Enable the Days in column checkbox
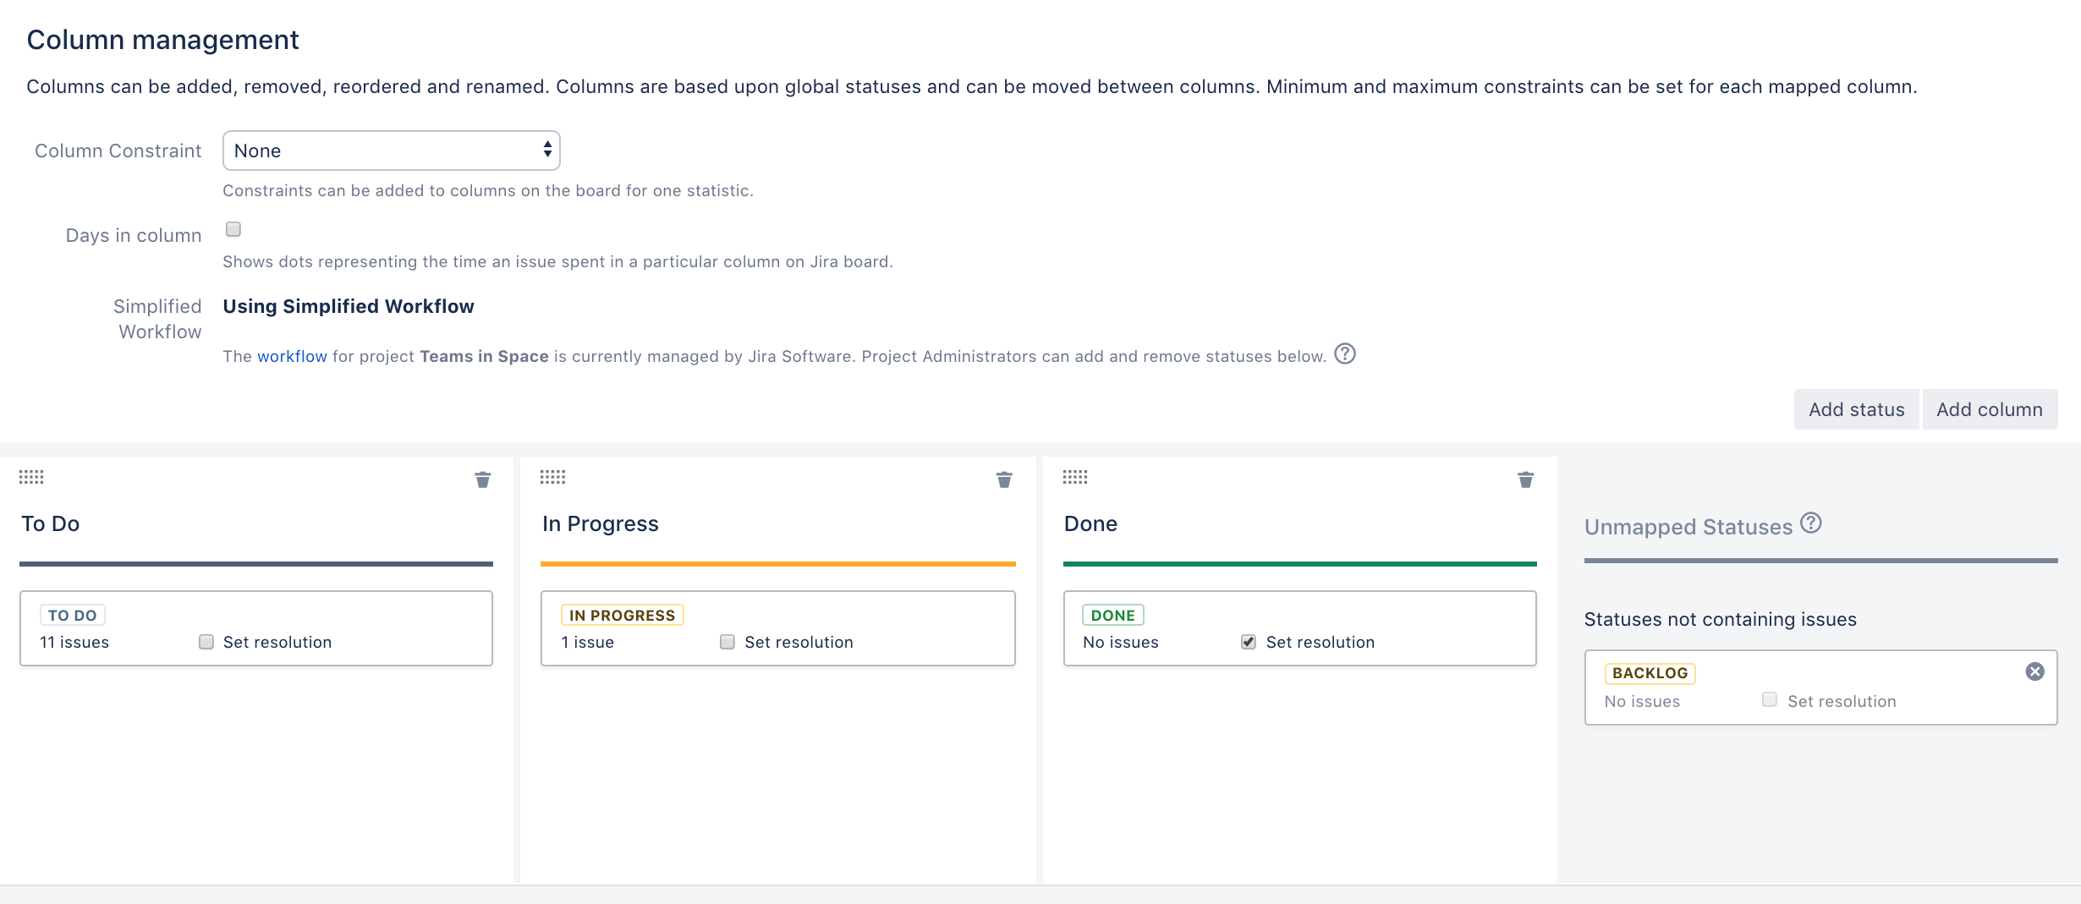The image size is (2081, 904). click(x=233, y=229)
